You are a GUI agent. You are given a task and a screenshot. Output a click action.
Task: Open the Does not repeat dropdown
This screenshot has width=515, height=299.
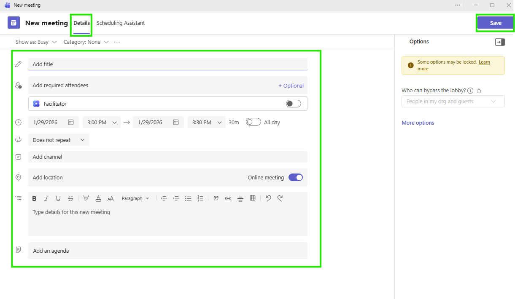[x=59, y=140]
